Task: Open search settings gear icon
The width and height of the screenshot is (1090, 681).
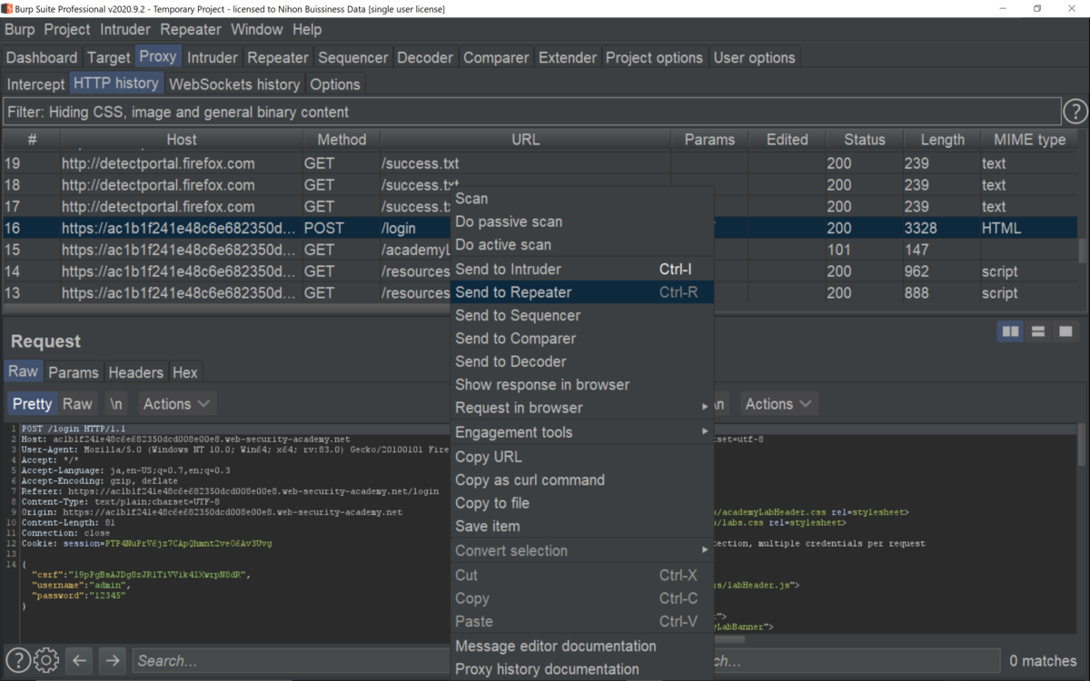Action: point(46,660)
